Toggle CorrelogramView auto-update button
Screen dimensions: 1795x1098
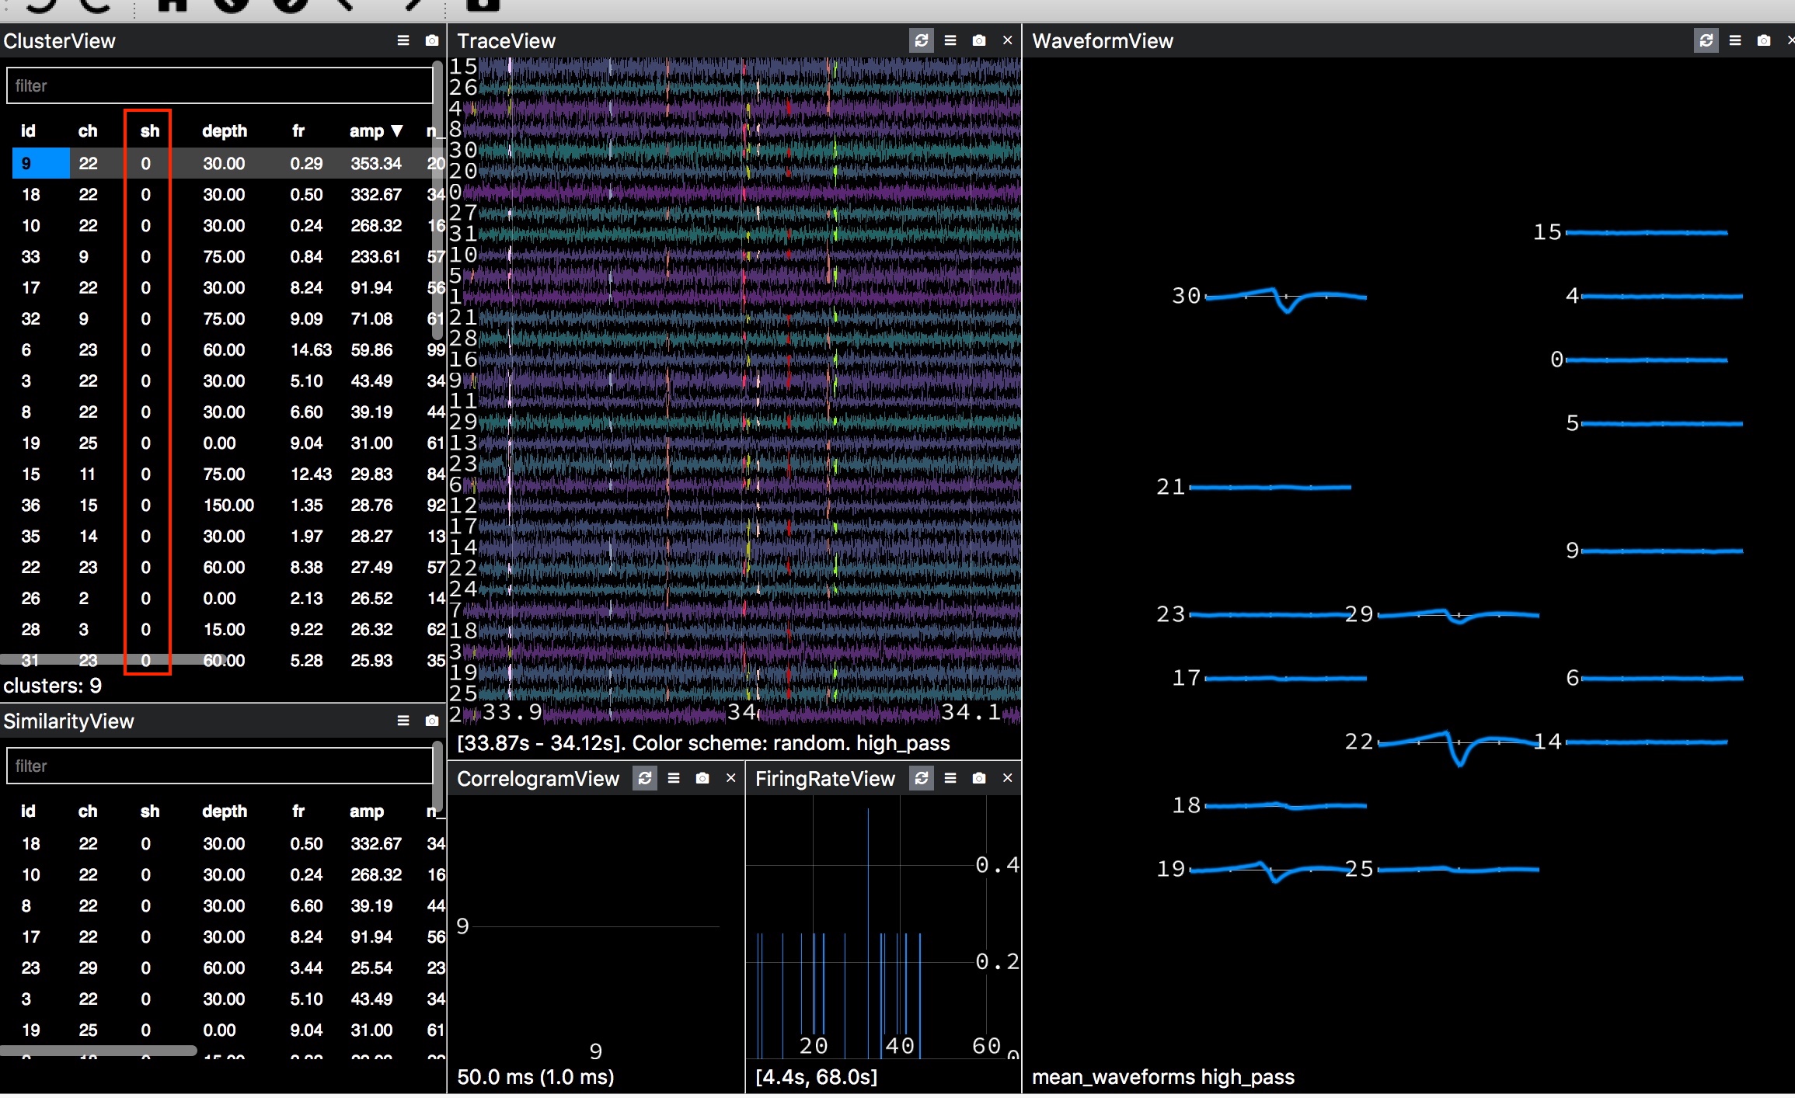pyautogui.click(x=645, y=778)
